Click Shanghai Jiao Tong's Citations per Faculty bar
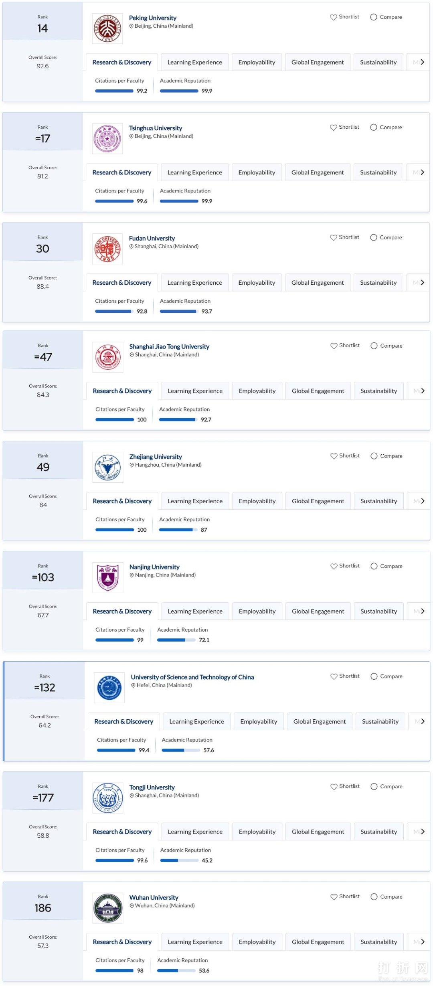The image size is (433, 986). 114,419
